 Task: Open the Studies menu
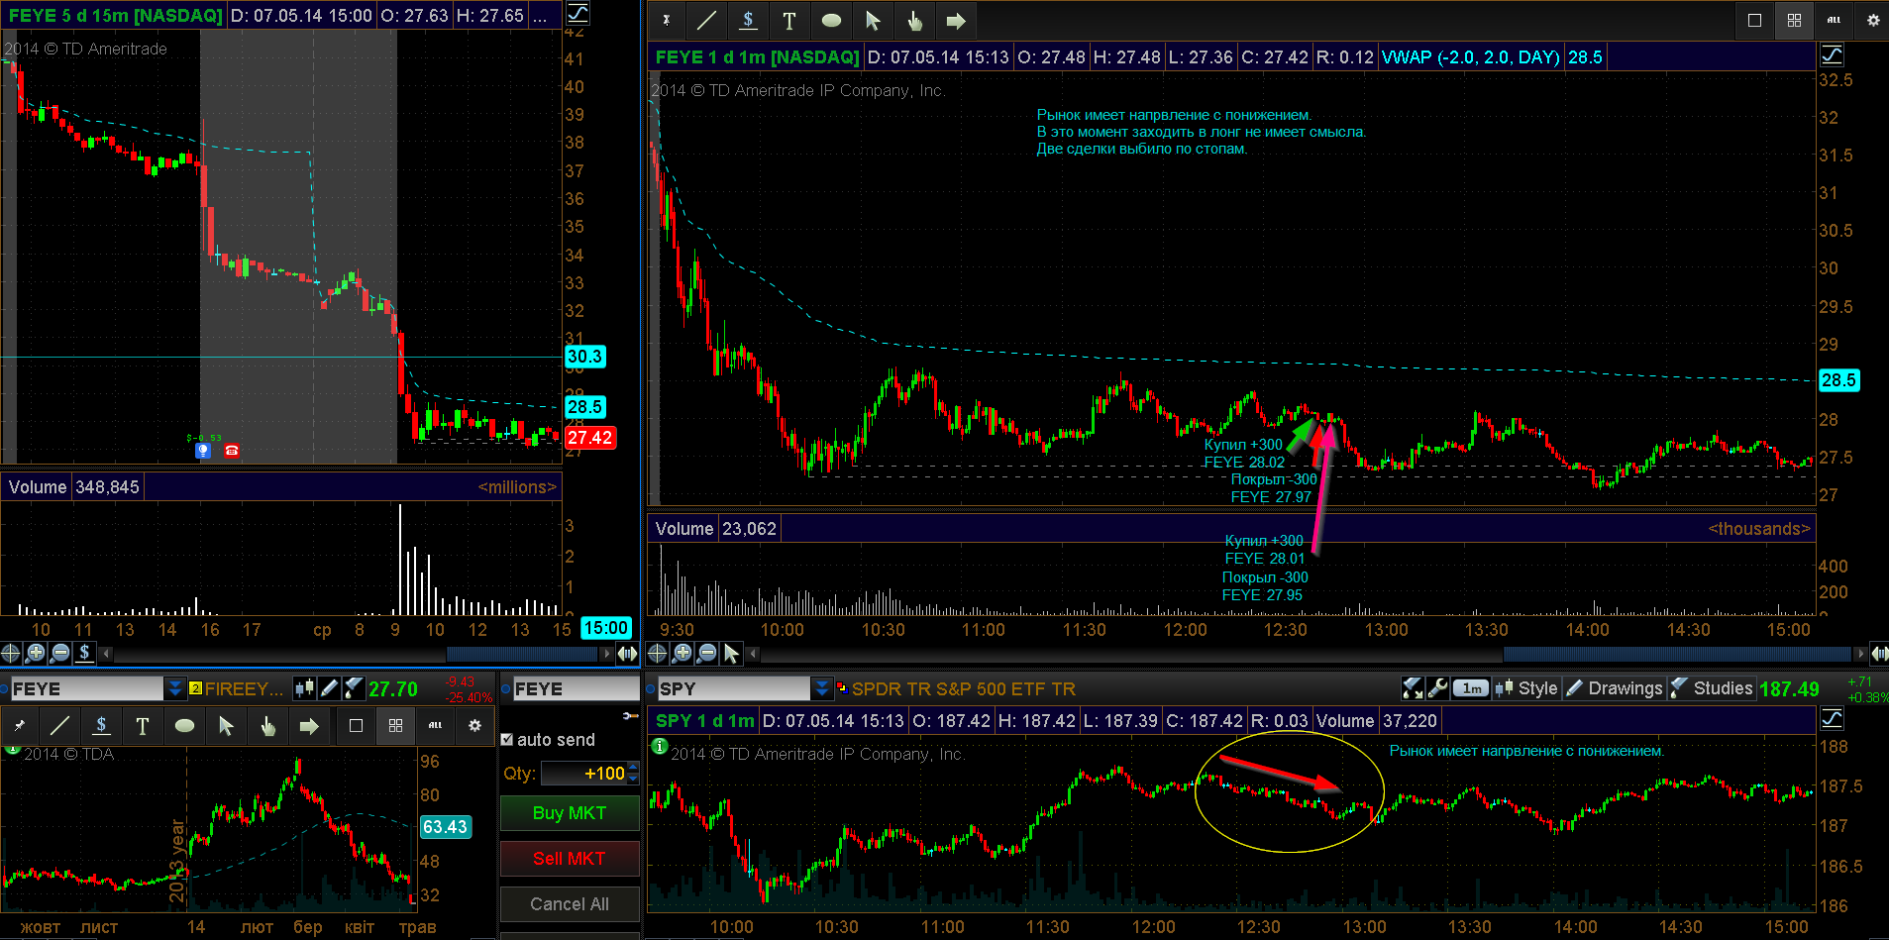pos(1712,687)
